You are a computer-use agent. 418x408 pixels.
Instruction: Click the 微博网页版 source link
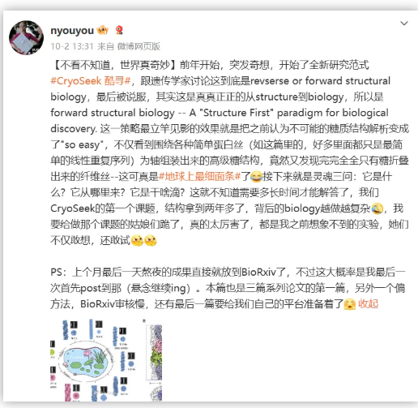(x=139, y=46)
